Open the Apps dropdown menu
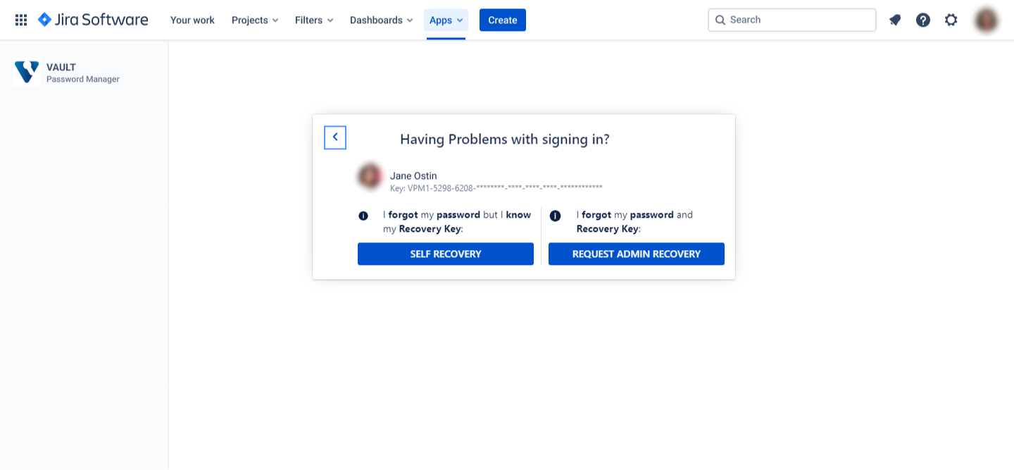 [x=446, y=20]
